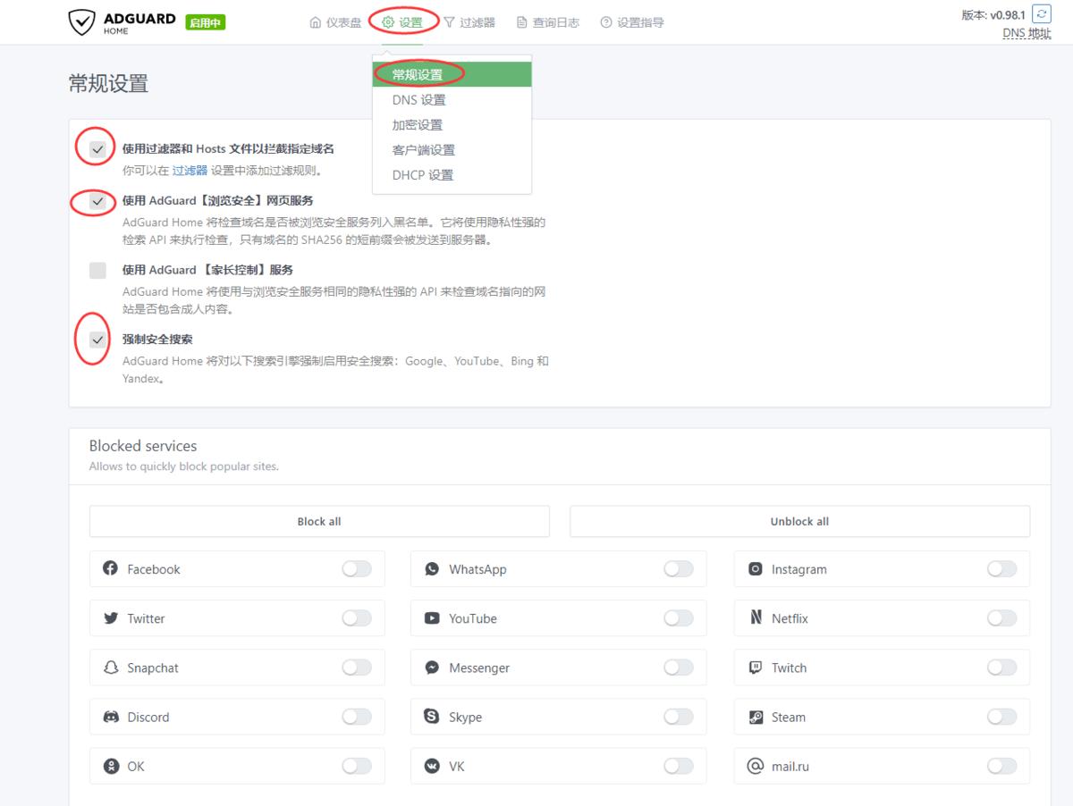The width and height of the screenshot is (1073, 806).
Task: Toggle the YouTube blocking switch
Action: click(x=678, y=617)
